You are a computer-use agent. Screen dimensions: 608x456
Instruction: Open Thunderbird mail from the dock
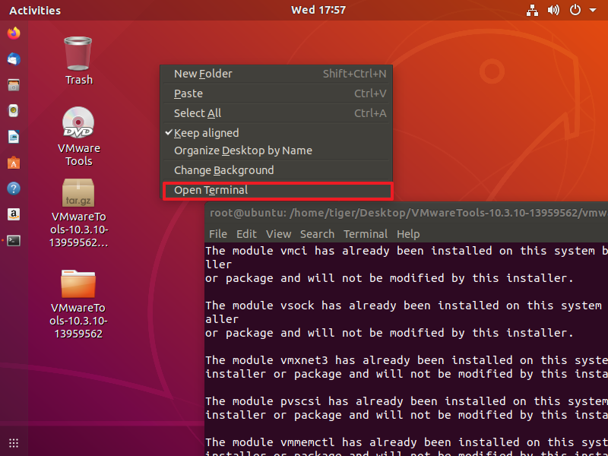coord(14,59)
